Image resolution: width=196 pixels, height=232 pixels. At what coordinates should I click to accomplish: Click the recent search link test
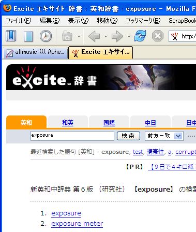(138, 152)
